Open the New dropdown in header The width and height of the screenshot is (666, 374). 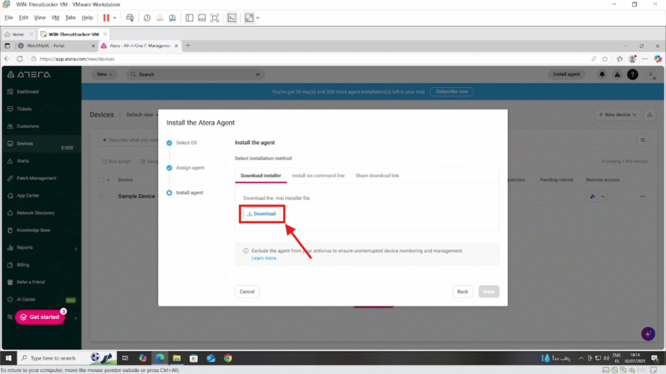pos(105,74)
